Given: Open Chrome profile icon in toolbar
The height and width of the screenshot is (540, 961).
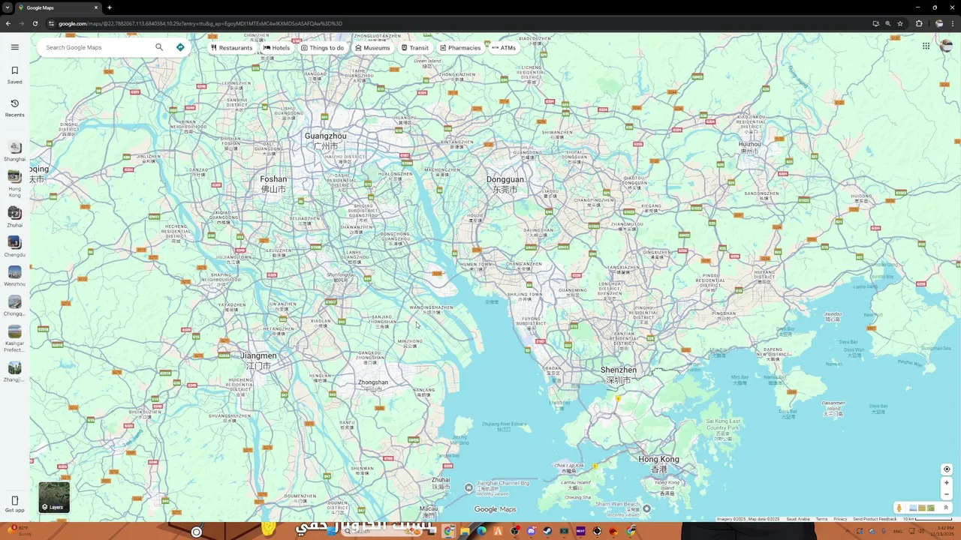Looking at the screenshot, I should (x=938, y=23).
